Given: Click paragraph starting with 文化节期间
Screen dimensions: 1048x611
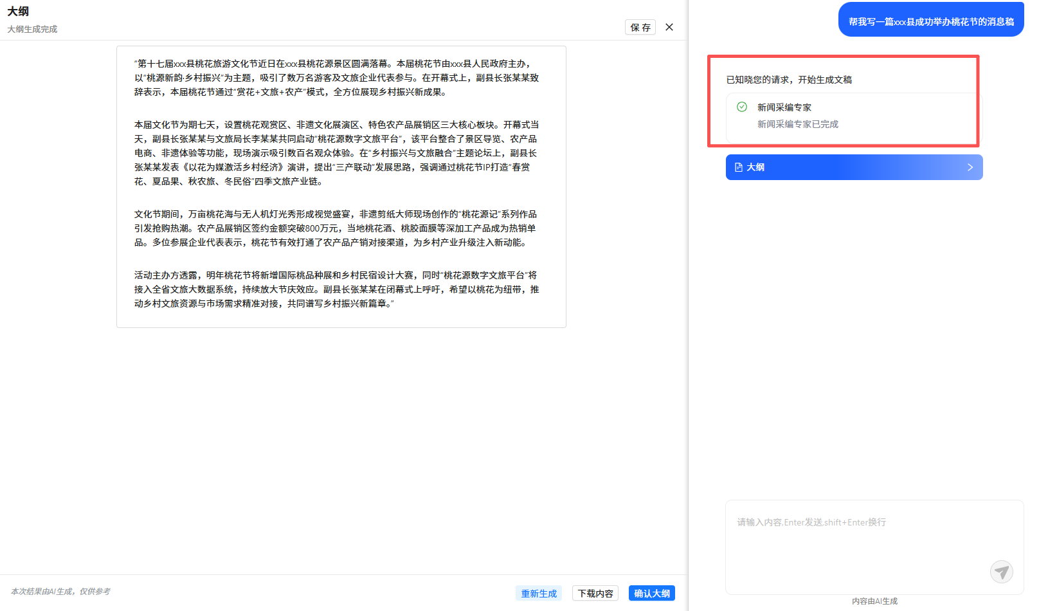Looking at the screenshot, I should click(336, 228).
